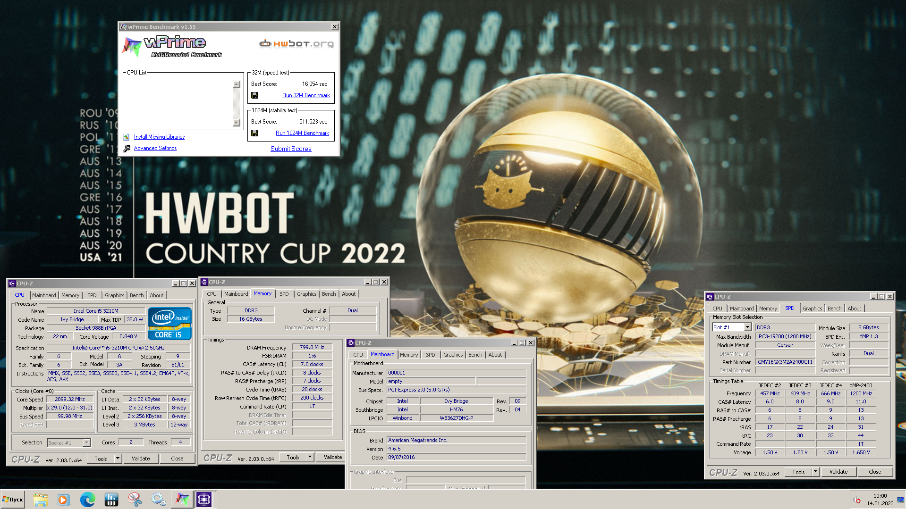Open Memory tab in the SPD window

click(768, 309)
